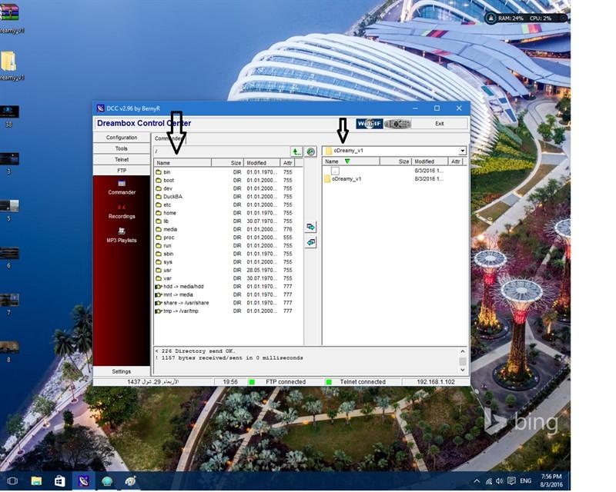Refresh the remote FTP directory listing
Viewport: 616px width, 492px height.
coord(310,151)
